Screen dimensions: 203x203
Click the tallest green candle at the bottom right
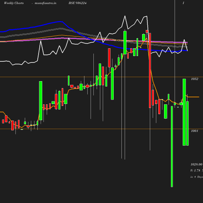(172, 147)
